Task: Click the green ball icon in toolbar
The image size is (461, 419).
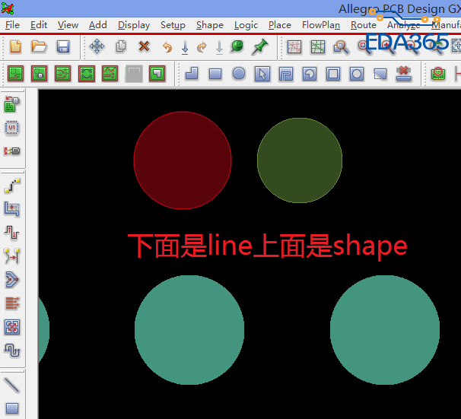Action: [x=237, y=46]
